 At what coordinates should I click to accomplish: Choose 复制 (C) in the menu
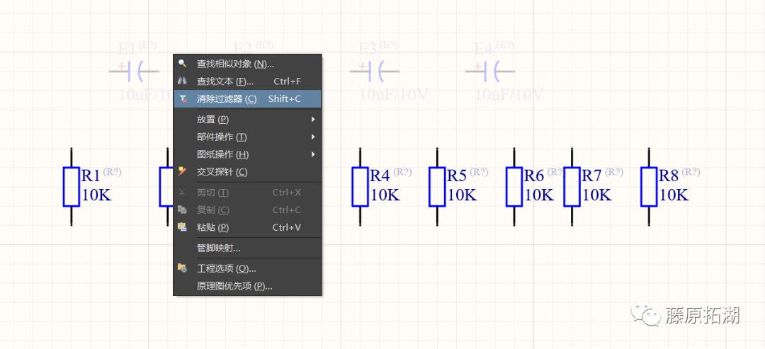click(248, 210)
